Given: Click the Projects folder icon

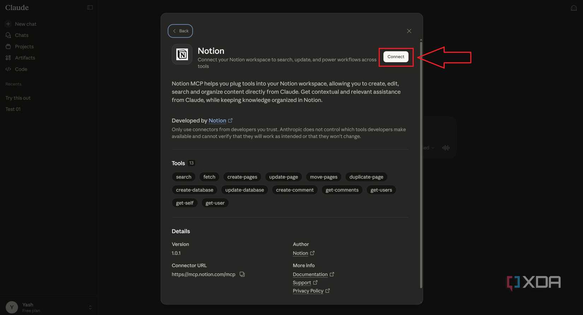Looking at the screenshot, I should pos(8,47).
